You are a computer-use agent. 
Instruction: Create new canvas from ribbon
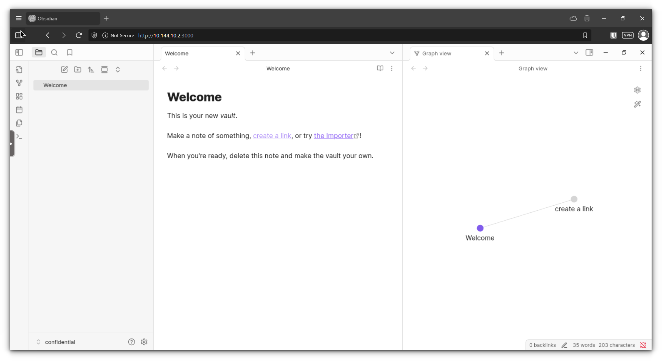[19, 96]
